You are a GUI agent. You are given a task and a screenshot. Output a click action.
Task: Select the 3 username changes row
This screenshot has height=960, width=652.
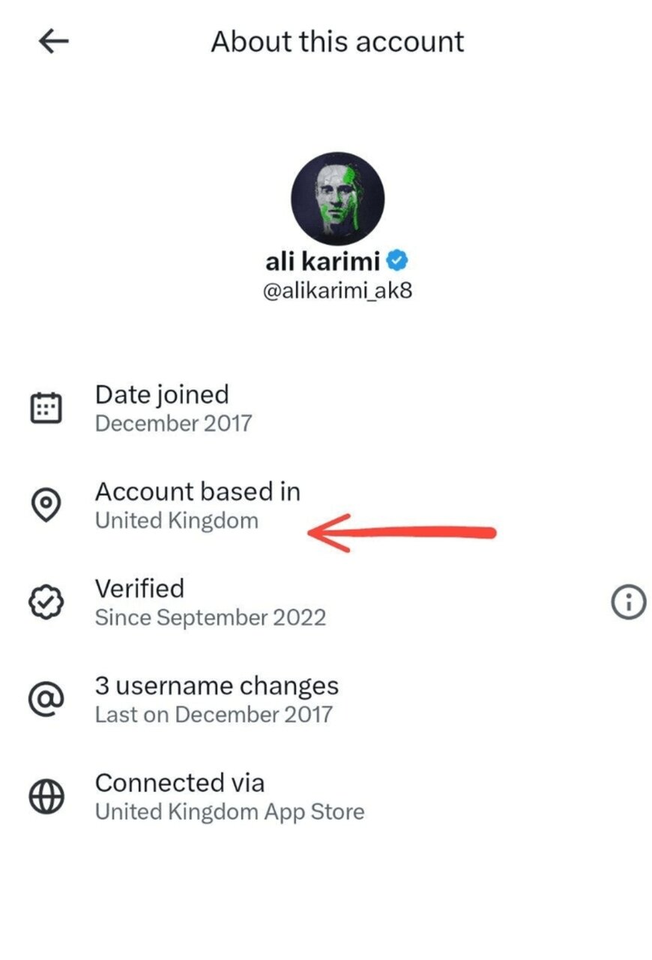pyautogui.click(x=217, y=685)
